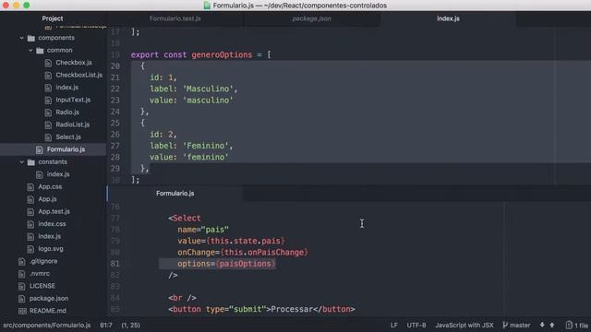Select the index.js tab in top pane
This screenshot has width=591, height=332.
(x=448, y=18)
